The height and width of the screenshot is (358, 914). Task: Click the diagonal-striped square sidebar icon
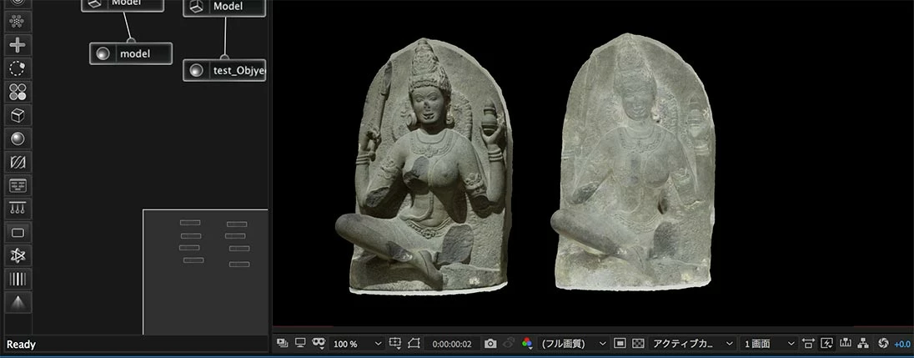coord(18,162)
